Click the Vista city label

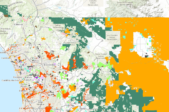pyautogui.click(x=27, y=52)
